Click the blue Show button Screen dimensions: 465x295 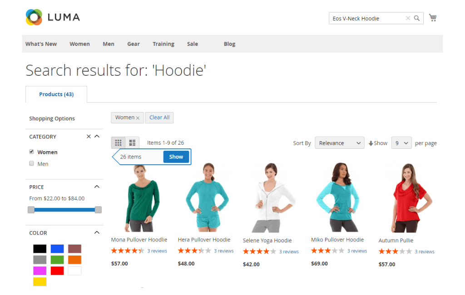pos(176,157)
